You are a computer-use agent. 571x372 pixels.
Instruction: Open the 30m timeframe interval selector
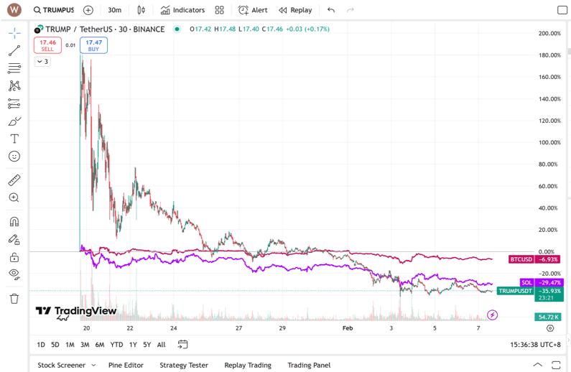(114, 10)
